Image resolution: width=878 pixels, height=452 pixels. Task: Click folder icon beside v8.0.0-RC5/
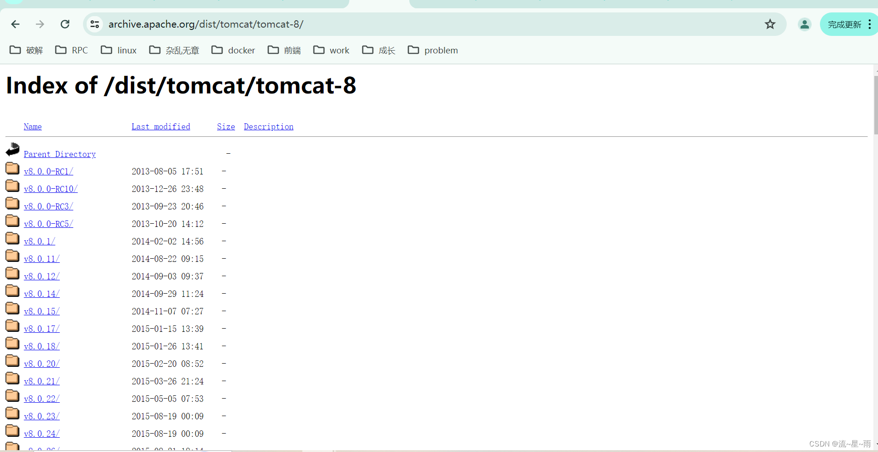12,220
